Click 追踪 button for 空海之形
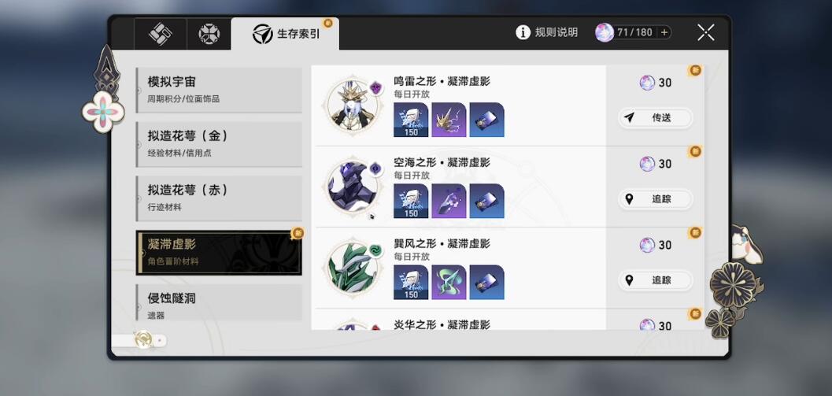Image resolution: width=832 pixels, height=396 pixels. (656, 199)
